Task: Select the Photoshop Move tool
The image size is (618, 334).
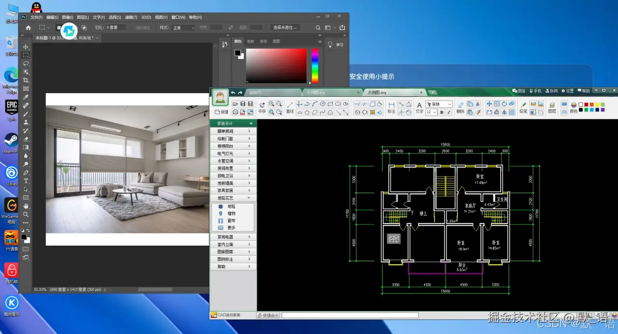Action: pyautogui.click(x=26, y=47)
